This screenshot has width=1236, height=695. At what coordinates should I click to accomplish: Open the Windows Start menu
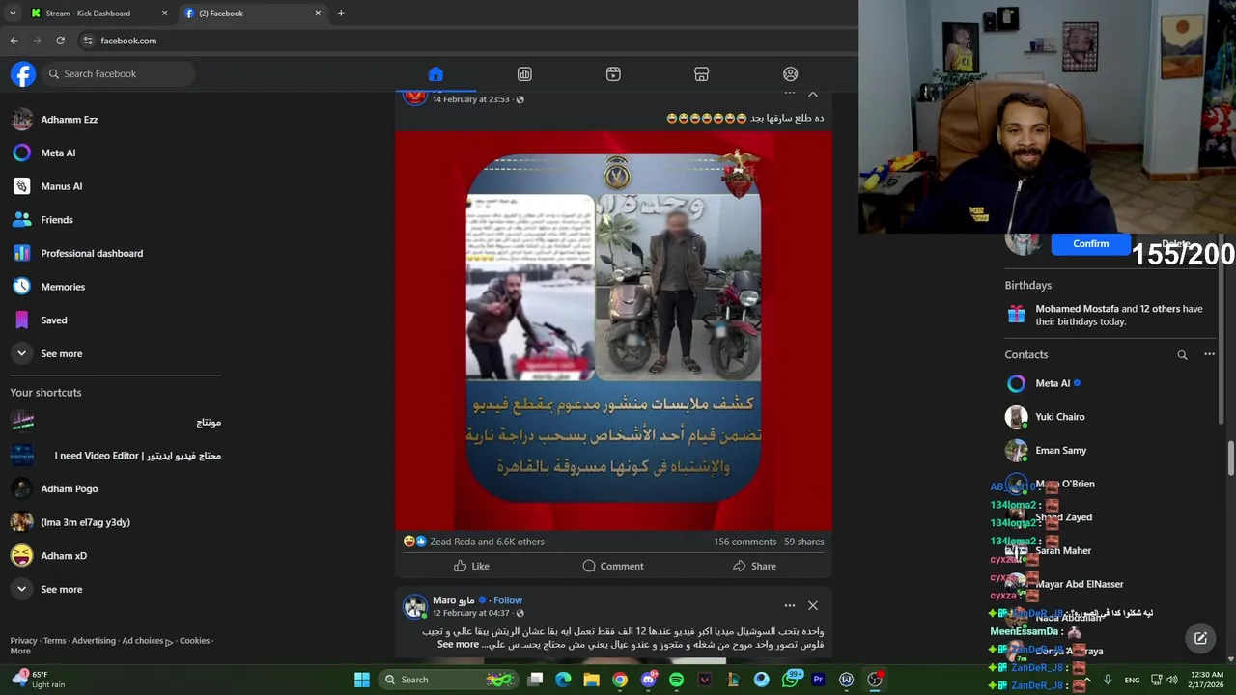pyautogui.click(x=361, y=680)
